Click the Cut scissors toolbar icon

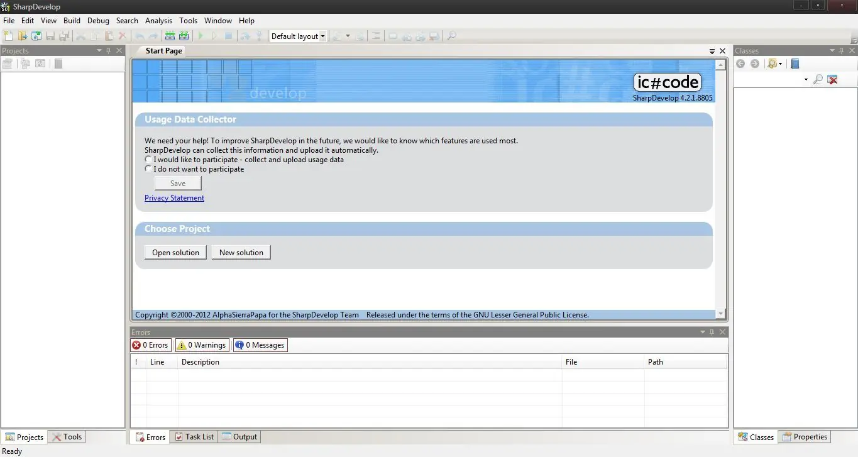click(x=81, y=36)
